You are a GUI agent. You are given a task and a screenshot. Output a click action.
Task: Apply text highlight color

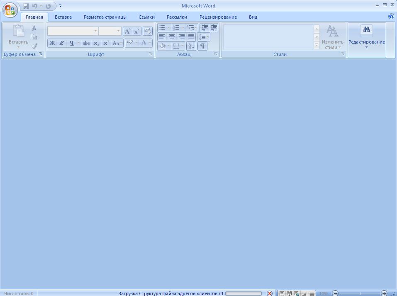130,43
